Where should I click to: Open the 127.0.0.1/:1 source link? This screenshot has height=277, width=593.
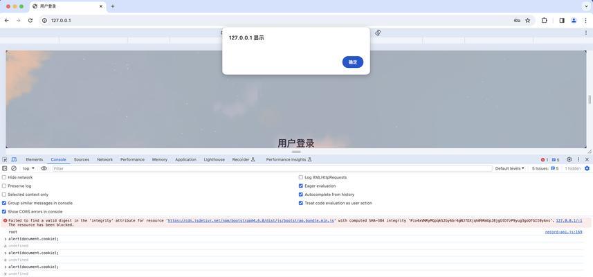coord(569,220)
